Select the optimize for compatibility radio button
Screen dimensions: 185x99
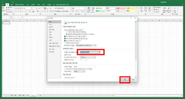[x=67, y=34]
